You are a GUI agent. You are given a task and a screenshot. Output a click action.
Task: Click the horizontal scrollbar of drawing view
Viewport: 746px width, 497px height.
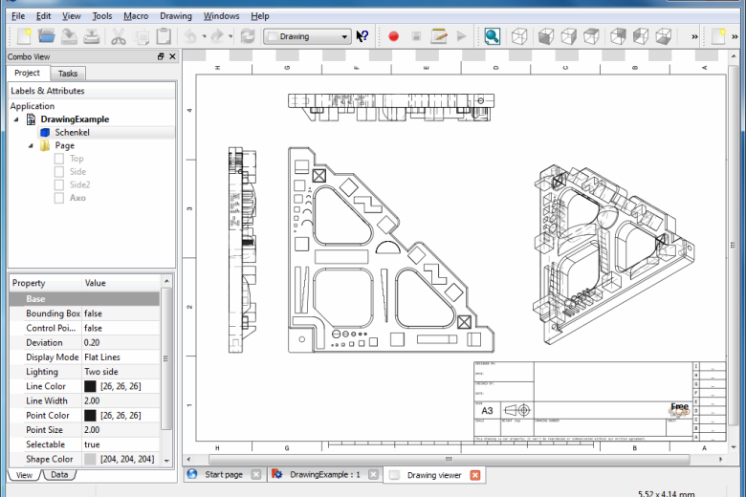pyautogui.click(x=449, y=460)
